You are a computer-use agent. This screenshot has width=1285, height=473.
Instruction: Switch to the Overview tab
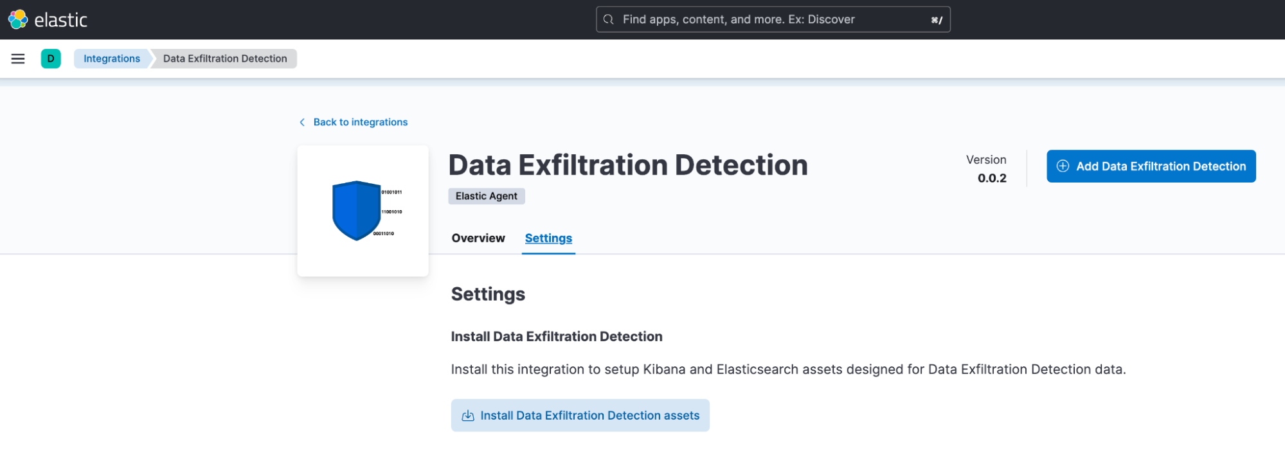coord(478,238)
